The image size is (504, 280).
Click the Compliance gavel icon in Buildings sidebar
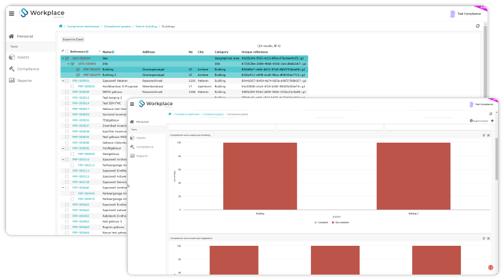[12, 69]
